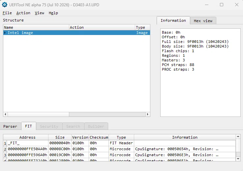The height and width of the screenshot is (171, 243).
Task: Switch to the Hex view tab
Action: pyautogui.click(x=203, y=21)
